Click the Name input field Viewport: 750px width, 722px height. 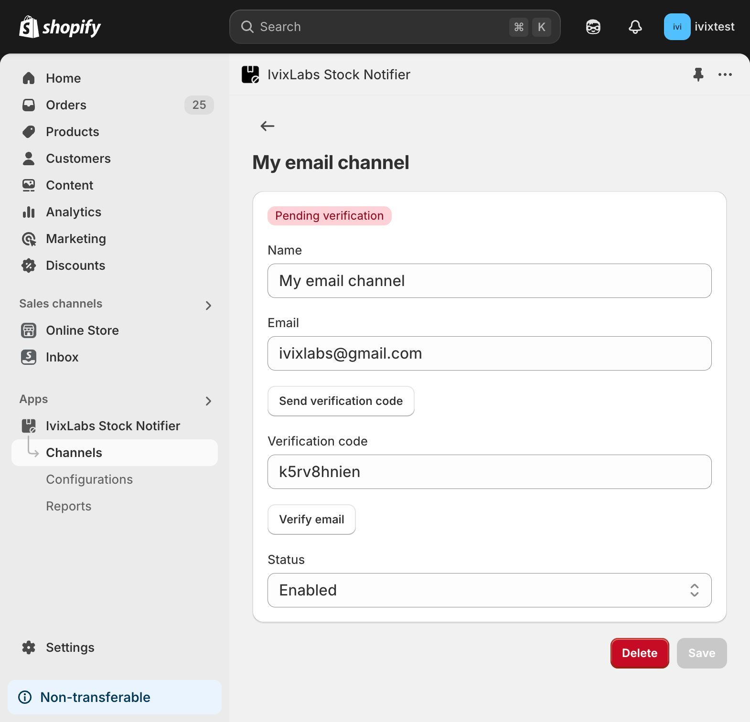(490, 281)
